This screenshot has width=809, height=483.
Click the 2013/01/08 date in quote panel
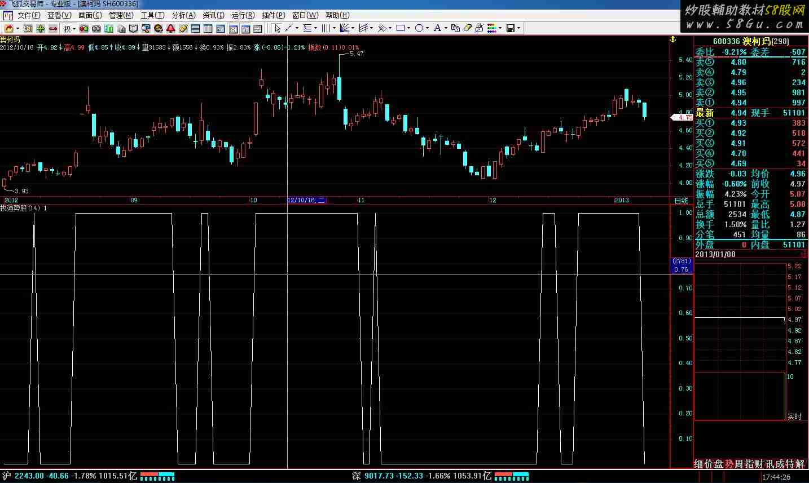pyautogui.click(x=714, y=254)
